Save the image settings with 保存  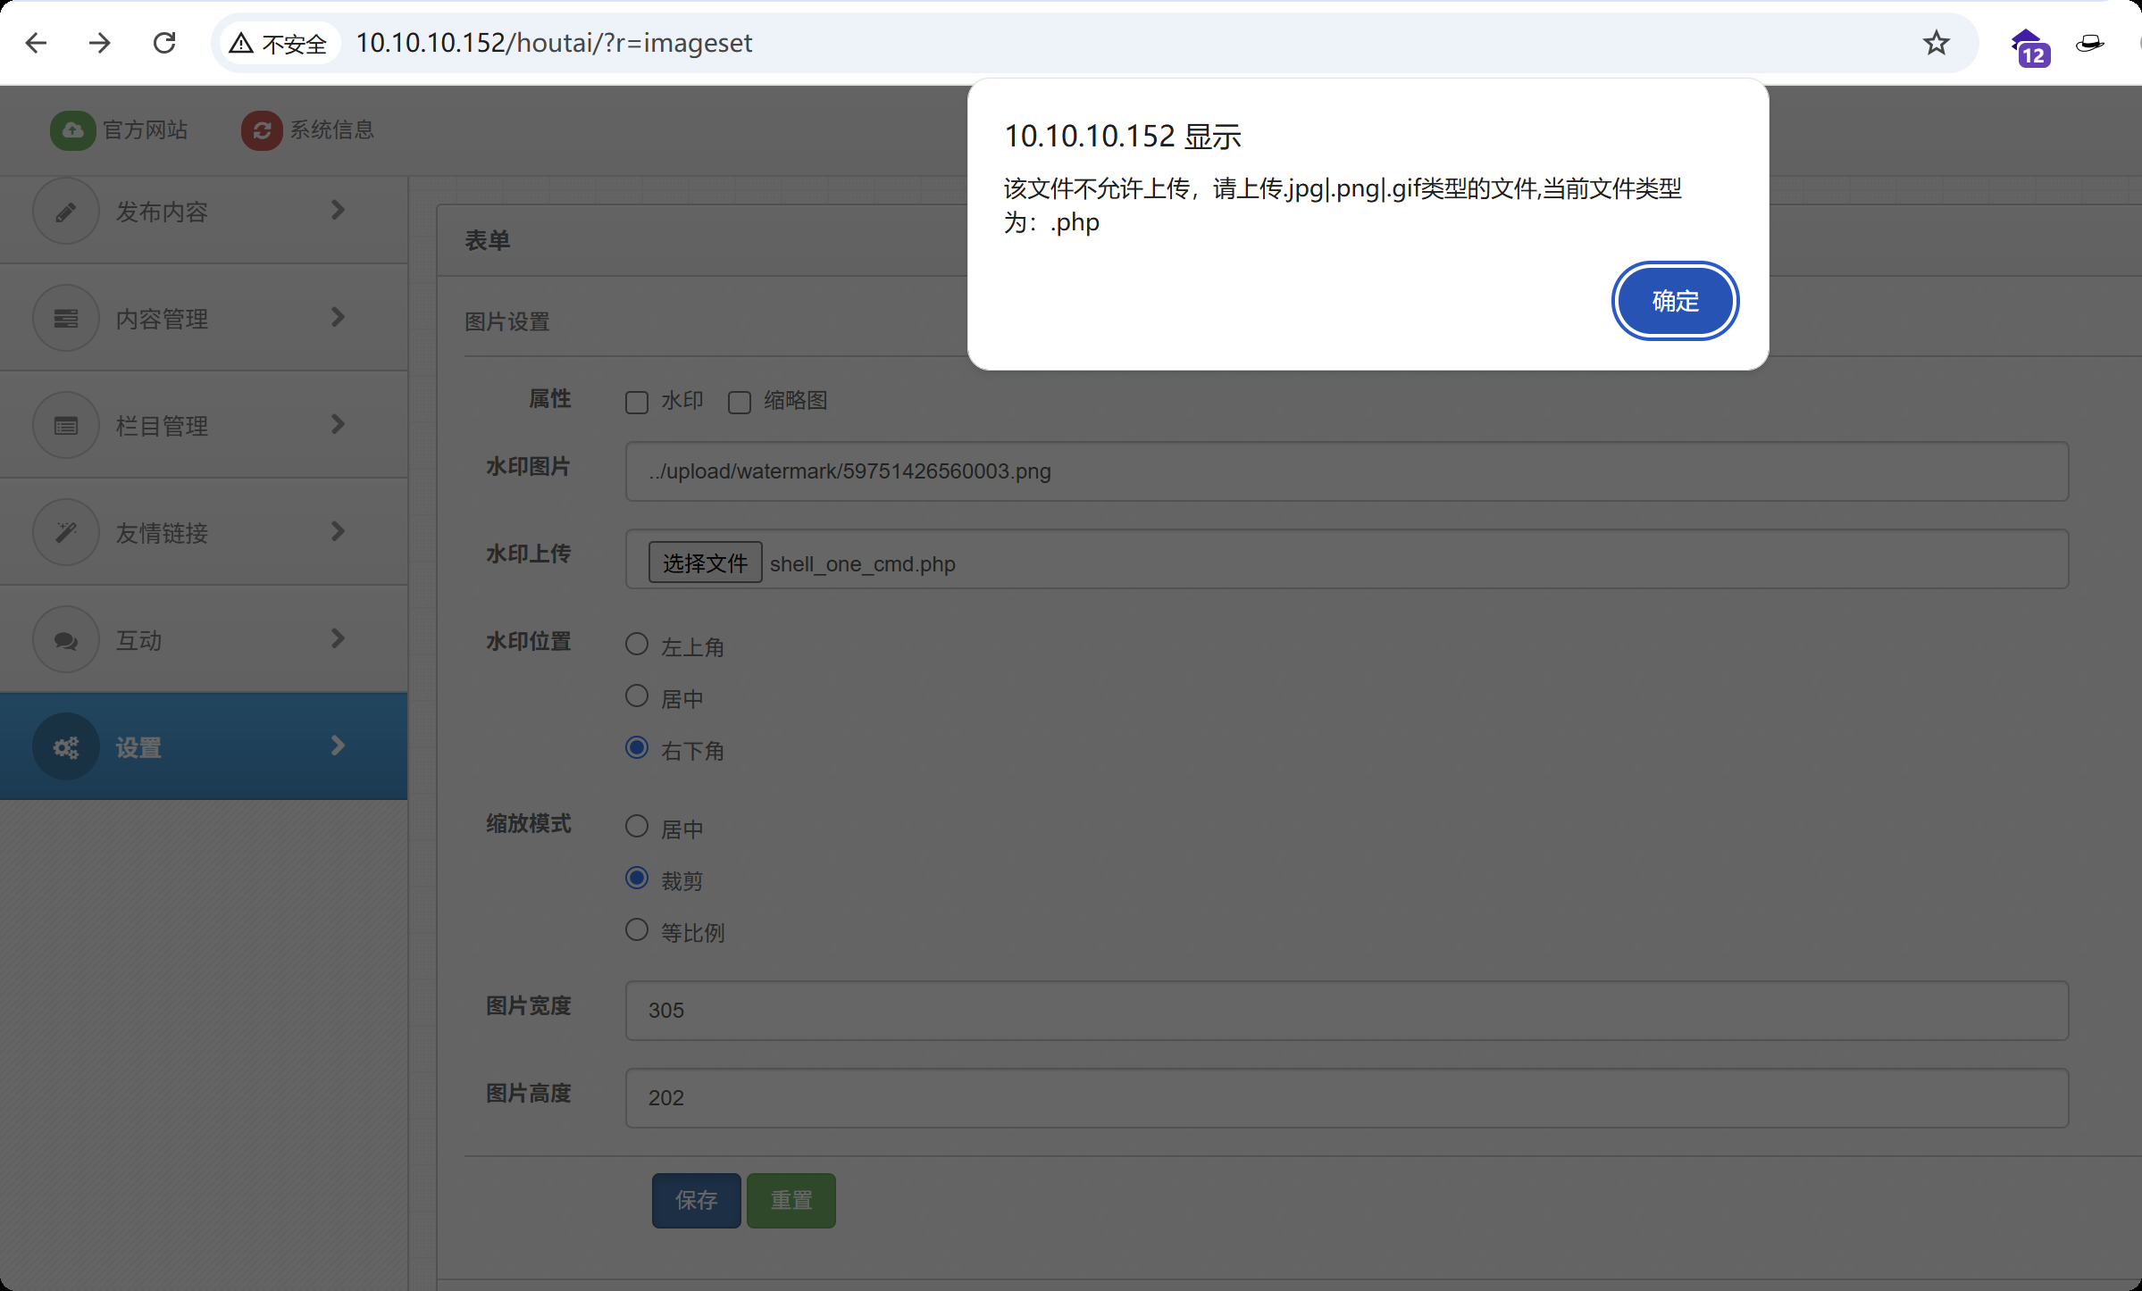(x=696, y=1200)
